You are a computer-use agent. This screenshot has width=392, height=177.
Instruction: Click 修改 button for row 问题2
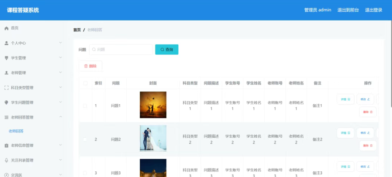365,133
